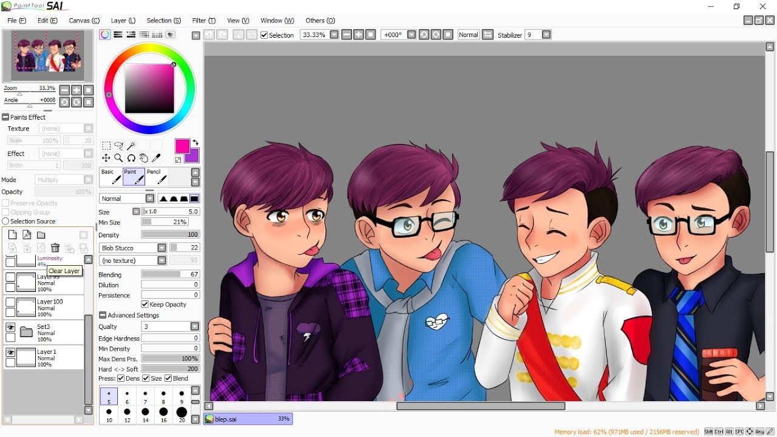Click the navigator canvas thumbnail
The height and width of the screenshot is (437, 777).
pos(47,56)
